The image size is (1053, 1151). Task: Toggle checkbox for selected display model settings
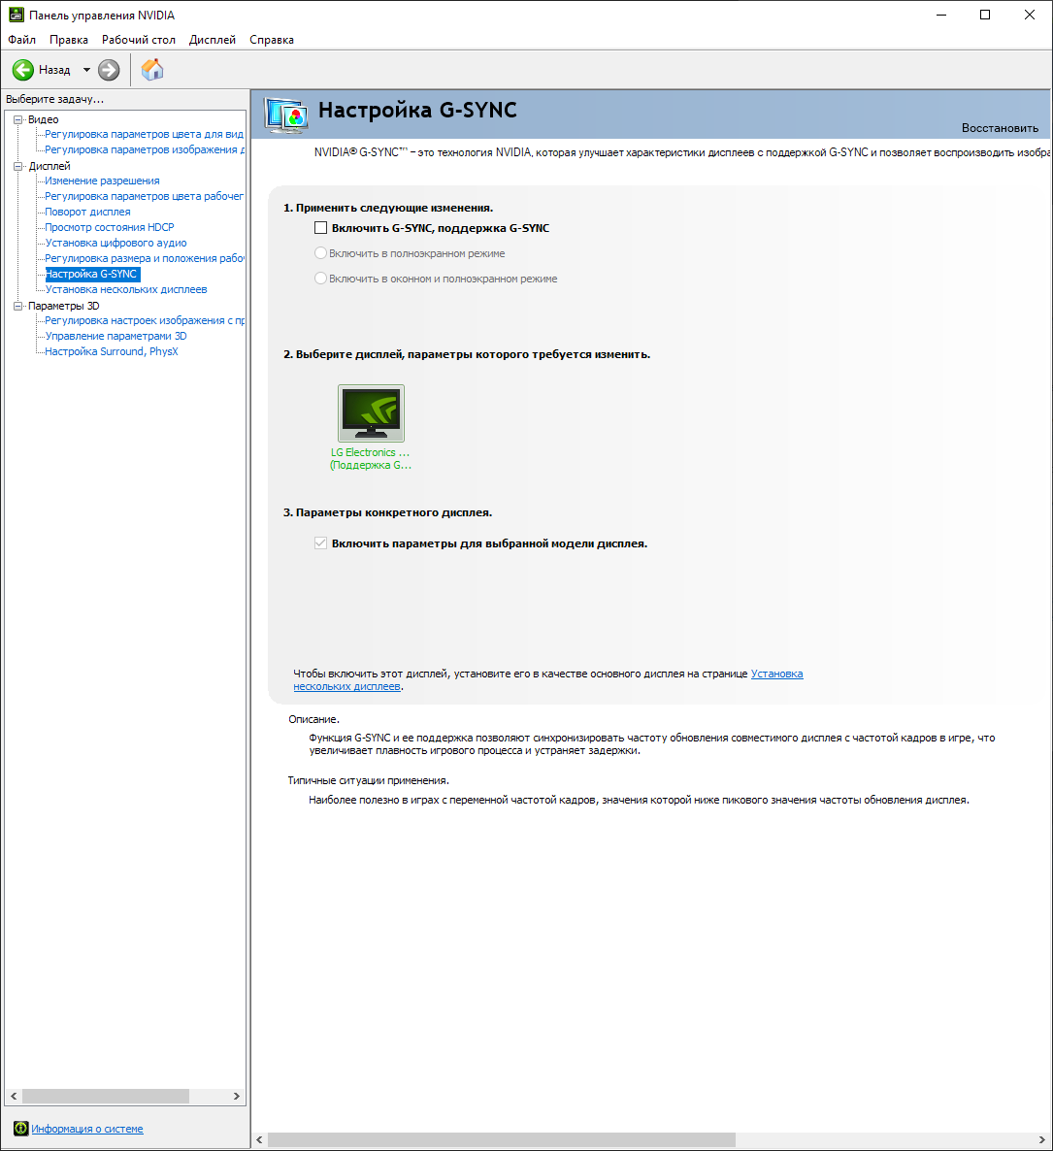click(320, 543)
